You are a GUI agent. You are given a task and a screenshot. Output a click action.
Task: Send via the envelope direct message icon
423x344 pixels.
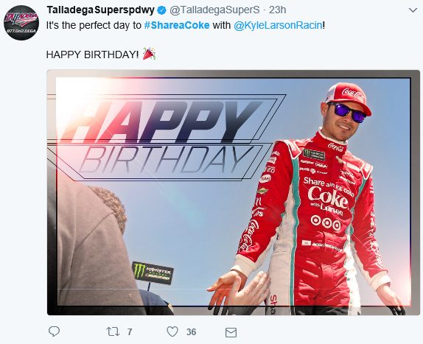pos(231,332)
